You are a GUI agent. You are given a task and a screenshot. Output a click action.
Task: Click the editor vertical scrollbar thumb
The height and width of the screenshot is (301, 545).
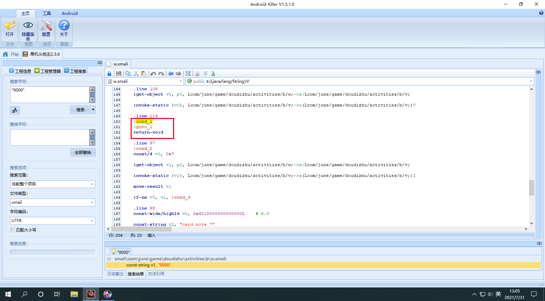pyautogui.click(x=531, y=187)
